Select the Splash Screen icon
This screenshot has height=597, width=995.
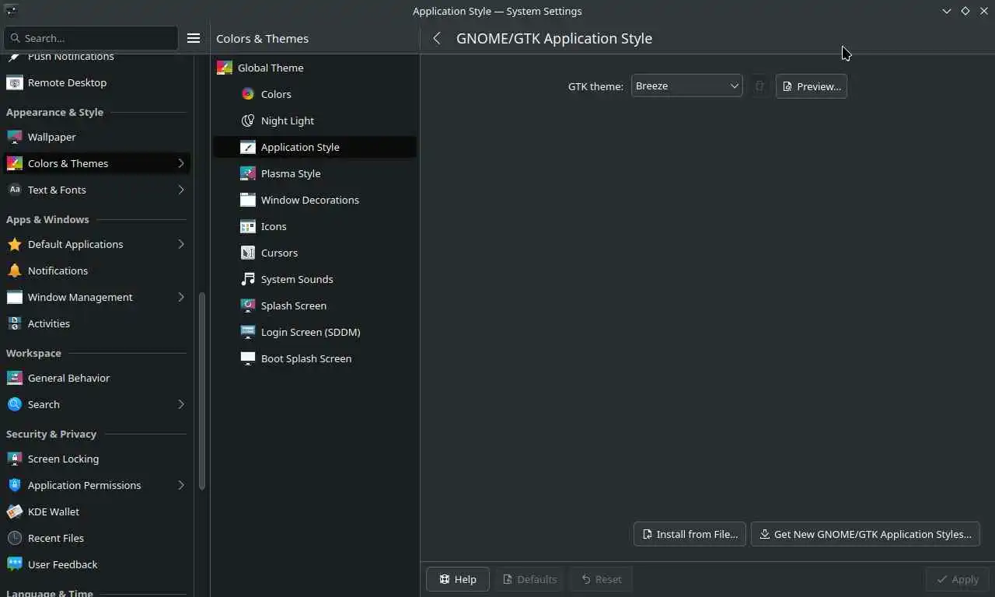point(248,305)
